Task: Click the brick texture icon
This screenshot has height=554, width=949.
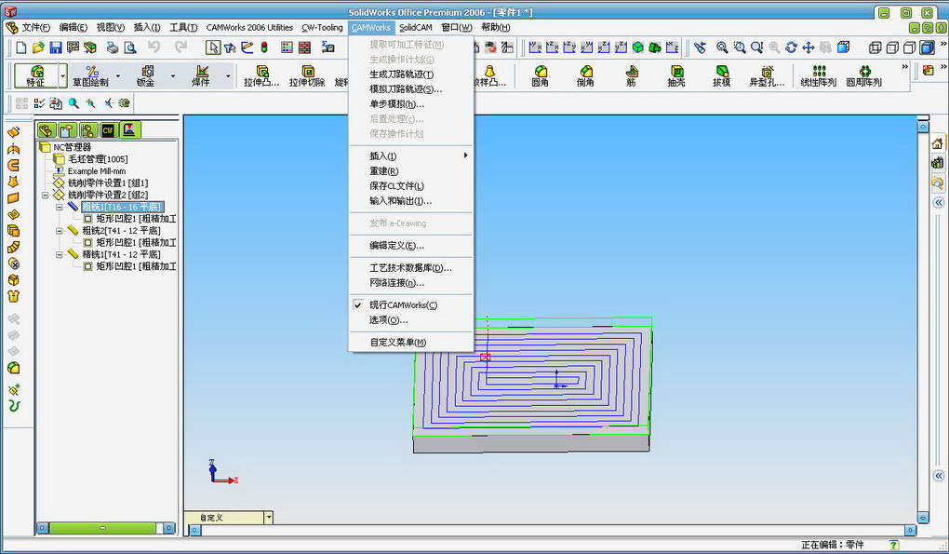Action: click(304, 47)
